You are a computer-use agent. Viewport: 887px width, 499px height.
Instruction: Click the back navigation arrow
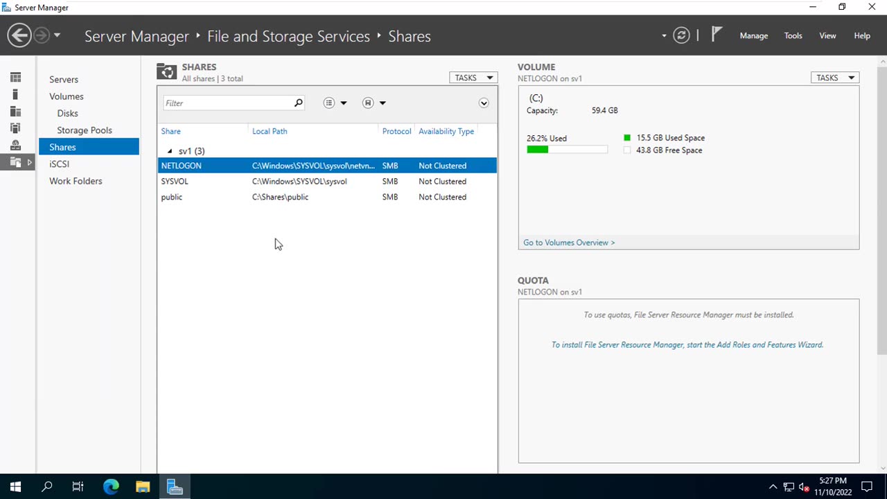(x=19, y=35)
